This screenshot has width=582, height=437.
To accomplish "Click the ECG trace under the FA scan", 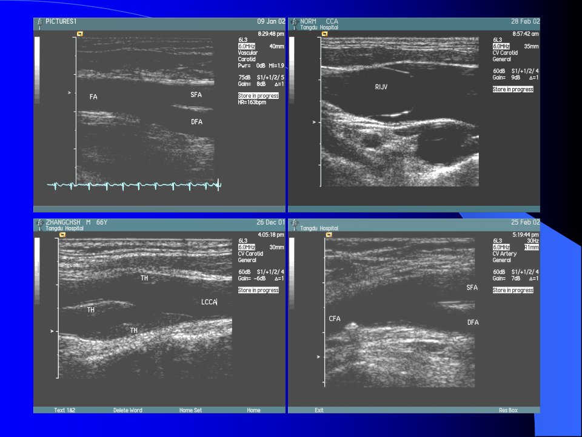I will [134, 185].
